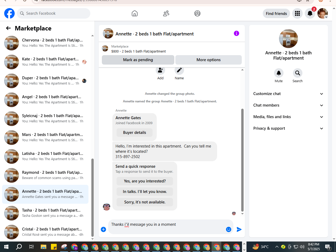Image resolution: width=336 pixels, height=252 pixels.
Task: Expand the Privacy & support section
Action: [x=288, y=128]
